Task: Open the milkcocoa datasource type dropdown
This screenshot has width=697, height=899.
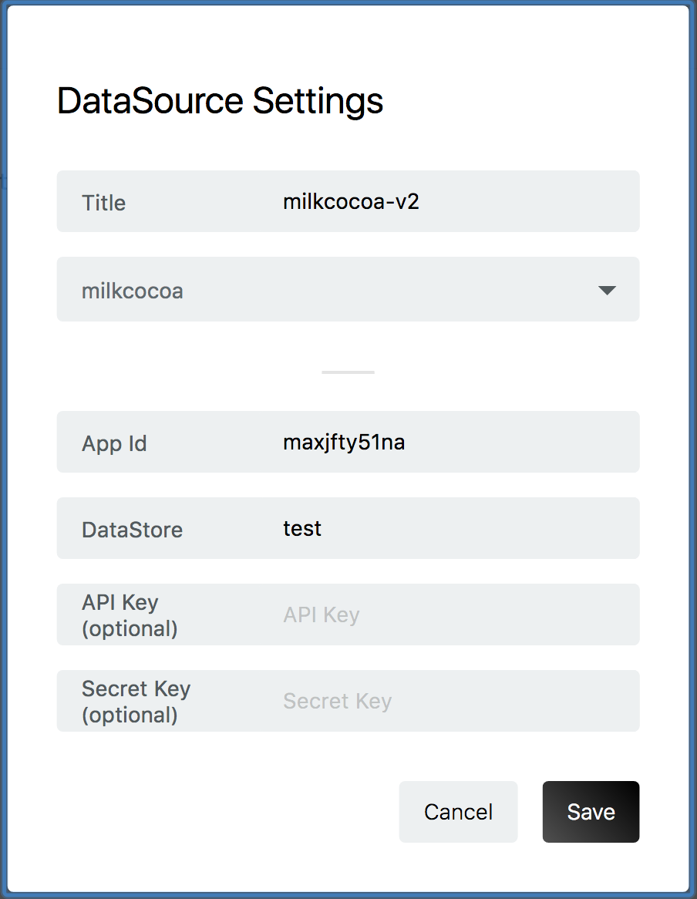Action: pos(347,289)
